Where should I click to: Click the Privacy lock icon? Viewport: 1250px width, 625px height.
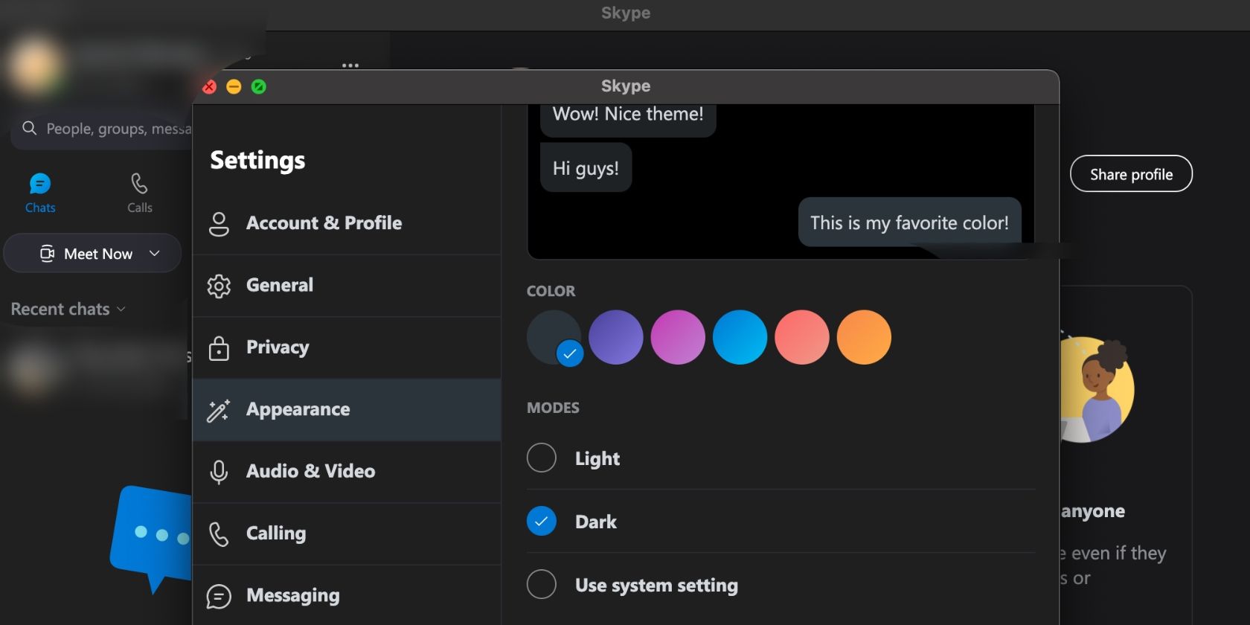click(x=219, y=347)
